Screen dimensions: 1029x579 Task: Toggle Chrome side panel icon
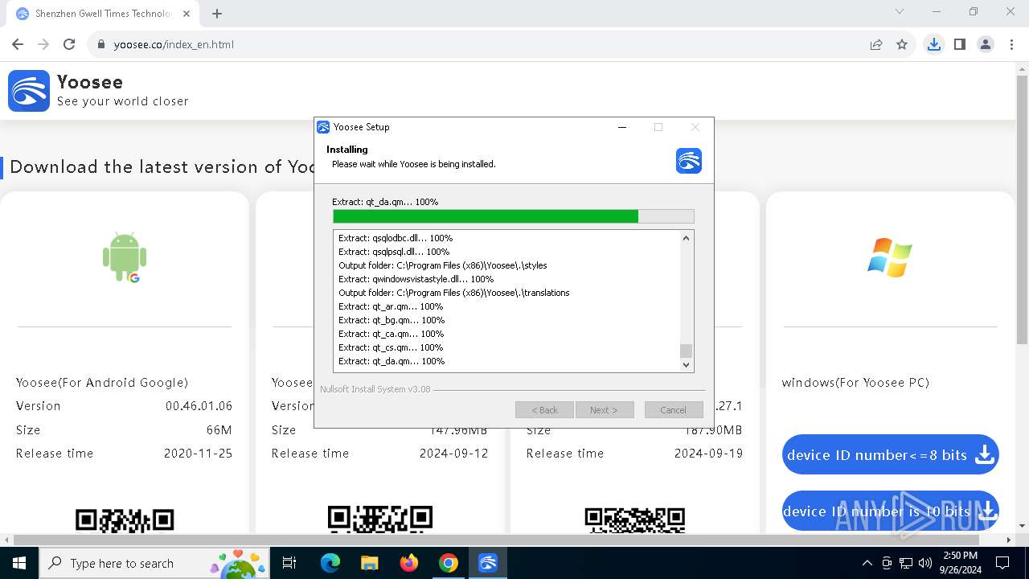coord(959,44)
